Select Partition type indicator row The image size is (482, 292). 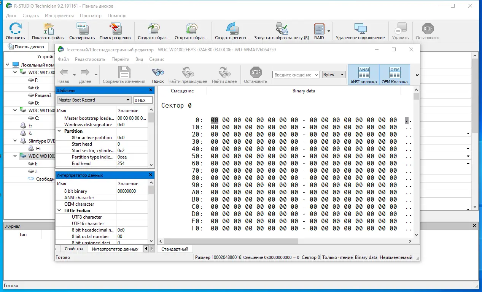click(102, 157)
